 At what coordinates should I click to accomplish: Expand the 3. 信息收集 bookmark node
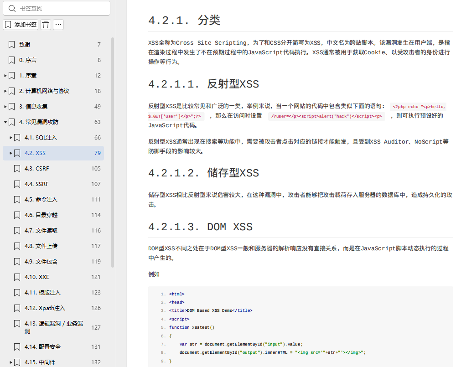[x=5, y=107]
